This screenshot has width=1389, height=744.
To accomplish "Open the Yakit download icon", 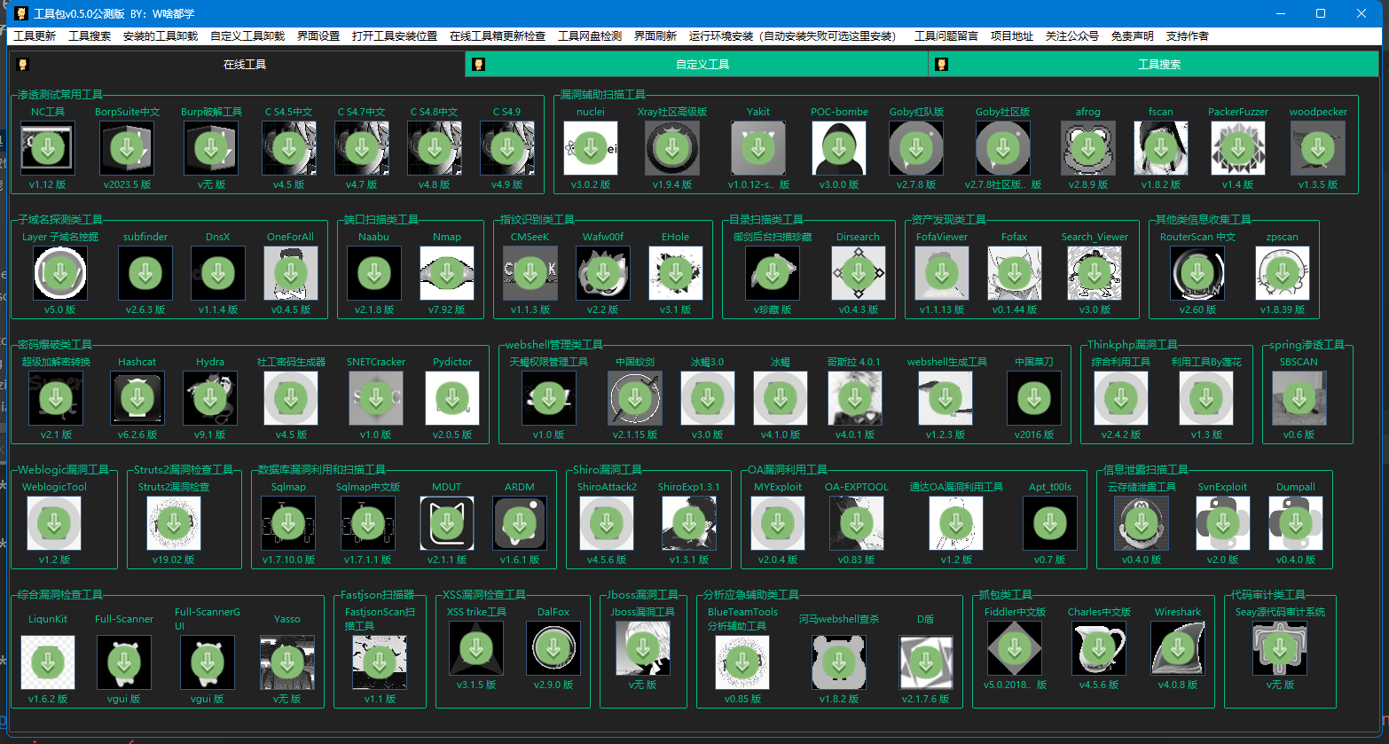I will pyautogui.click(x=758, y=148).
